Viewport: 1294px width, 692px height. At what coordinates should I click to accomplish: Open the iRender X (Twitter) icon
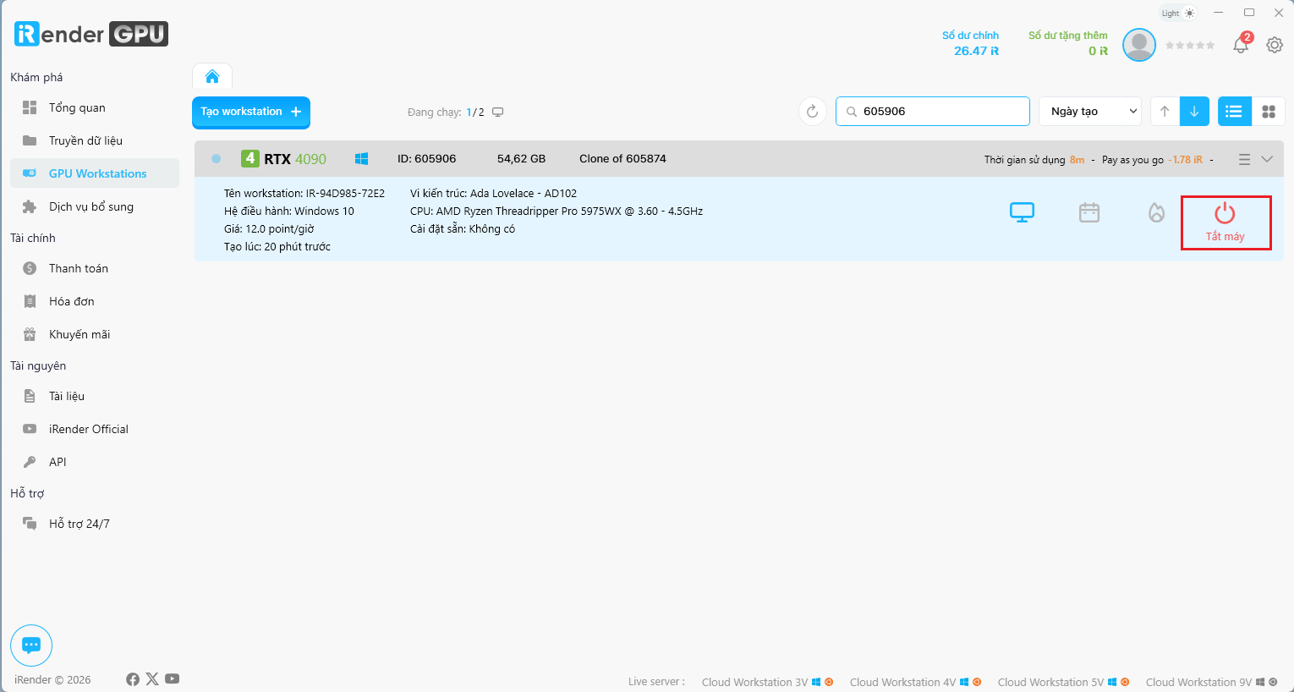coord(152,679)
